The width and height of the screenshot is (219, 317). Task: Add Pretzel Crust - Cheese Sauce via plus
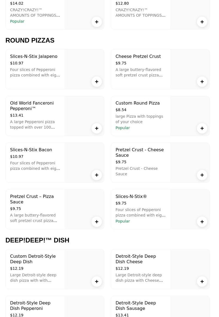(x=202, y=175)
